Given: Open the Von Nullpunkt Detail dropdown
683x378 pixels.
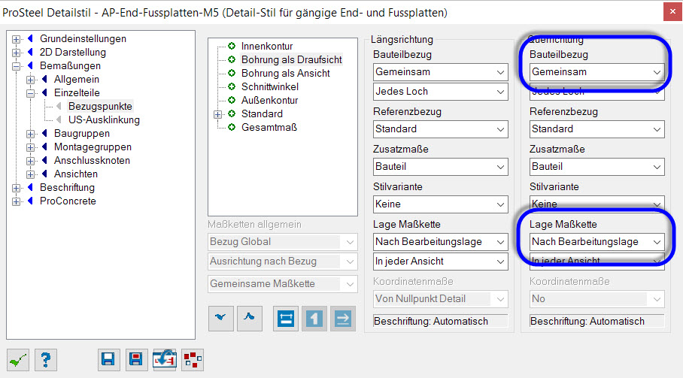Looking at the screenshot, I should click(x=440, y=299).
